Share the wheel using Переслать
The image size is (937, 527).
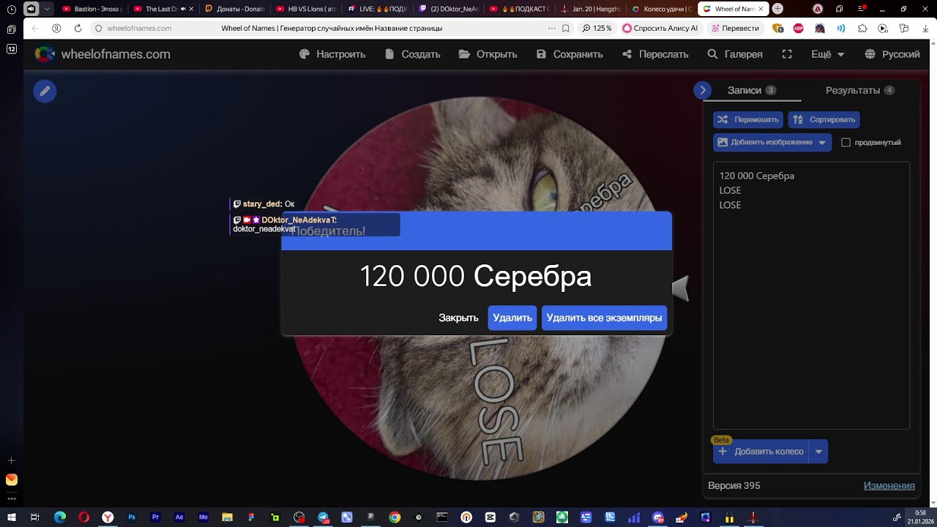(655, 54)
